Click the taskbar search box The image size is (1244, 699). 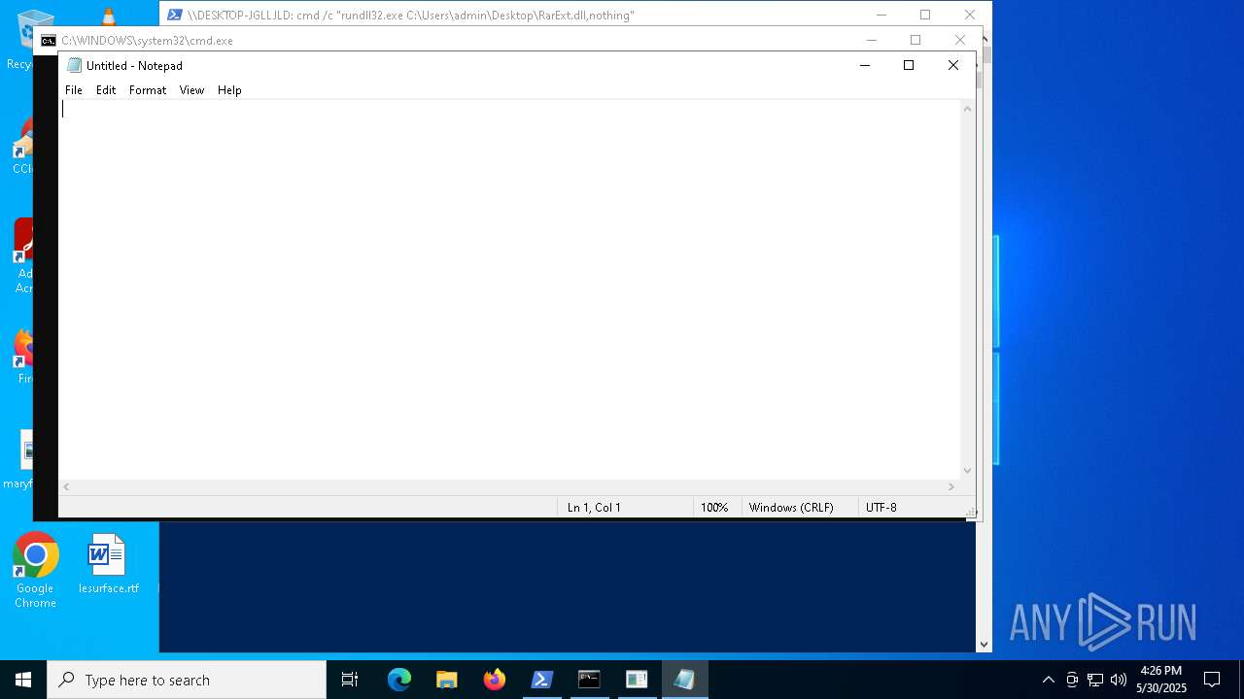pos(187,680)
